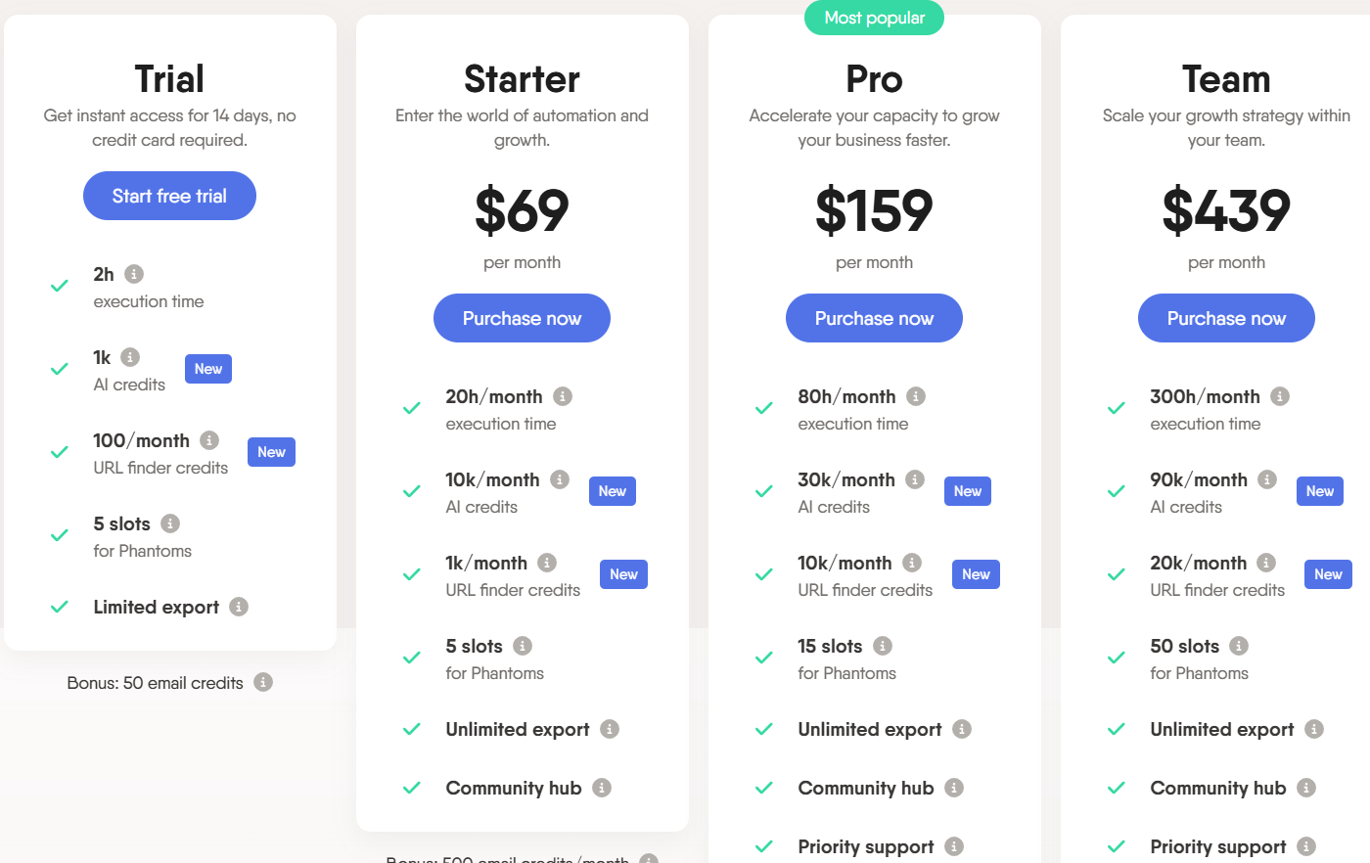Screen dimensions: 1370x863
Task: Click Start free trial on Trial plan
Action: [x=169, y=196]
